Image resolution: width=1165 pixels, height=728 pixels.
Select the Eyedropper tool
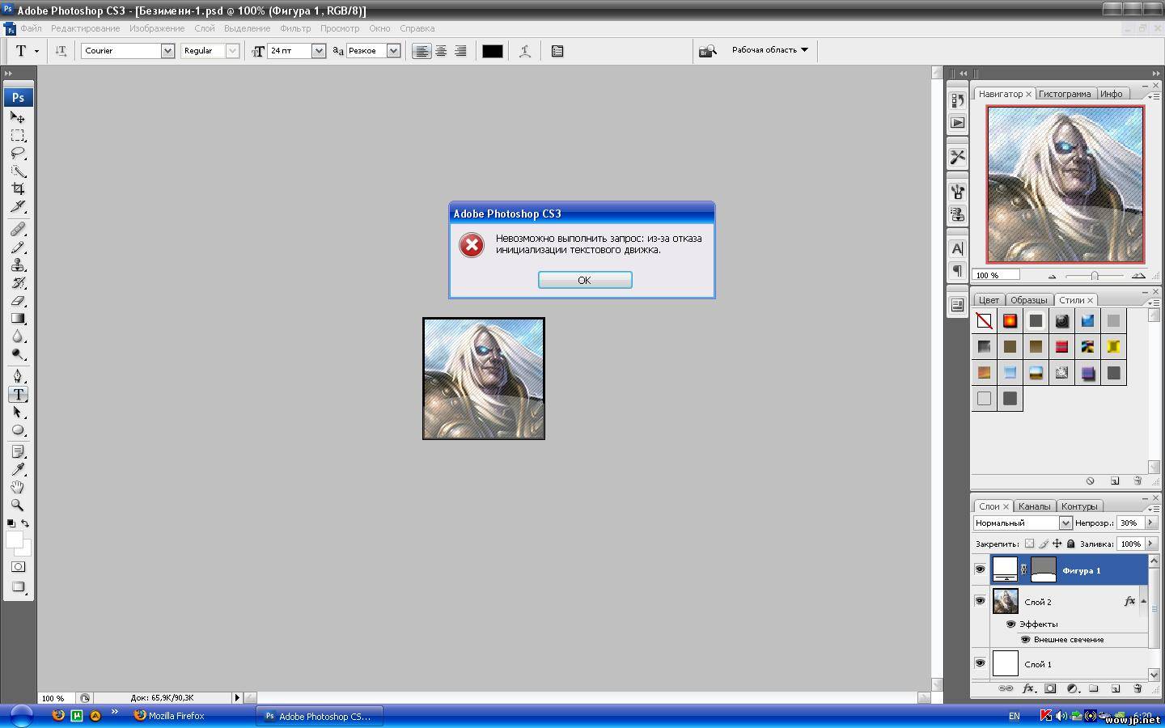tap(18, 469)
